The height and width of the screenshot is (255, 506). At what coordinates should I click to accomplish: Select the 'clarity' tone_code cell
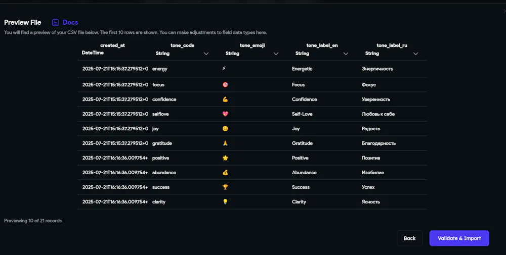159,202
